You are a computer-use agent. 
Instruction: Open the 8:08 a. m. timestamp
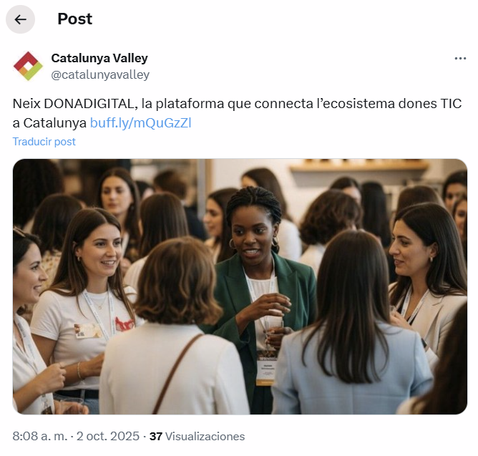click(40, 436)
